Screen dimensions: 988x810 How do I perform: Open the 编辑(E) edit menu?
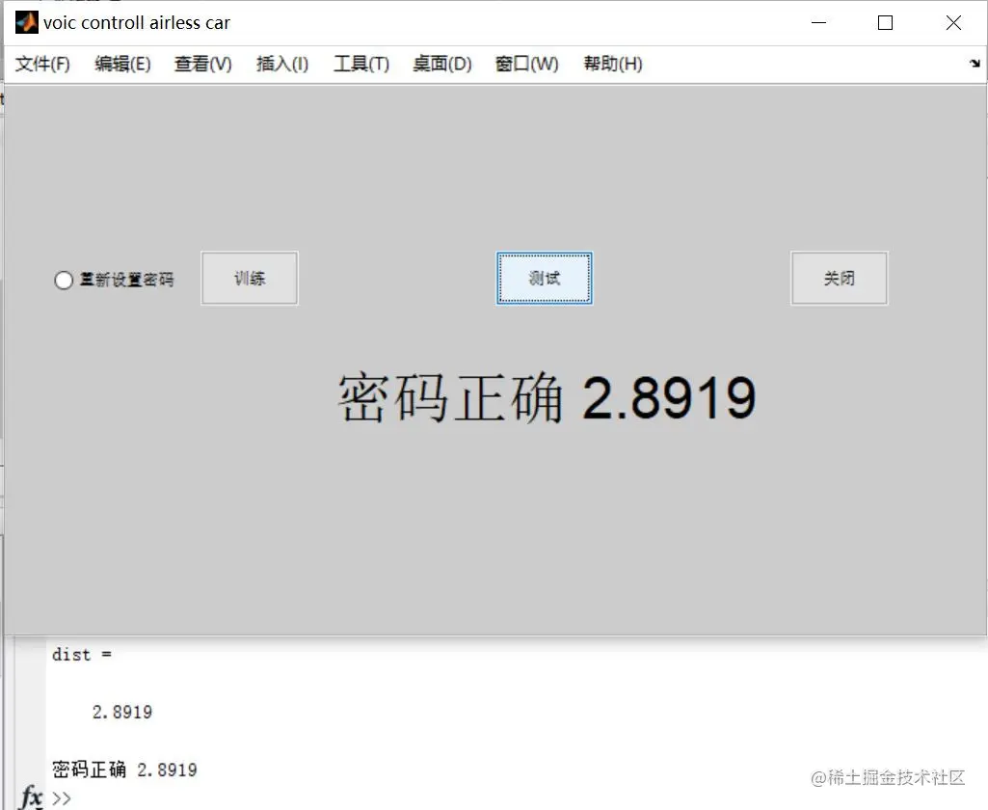pos(121,64)
